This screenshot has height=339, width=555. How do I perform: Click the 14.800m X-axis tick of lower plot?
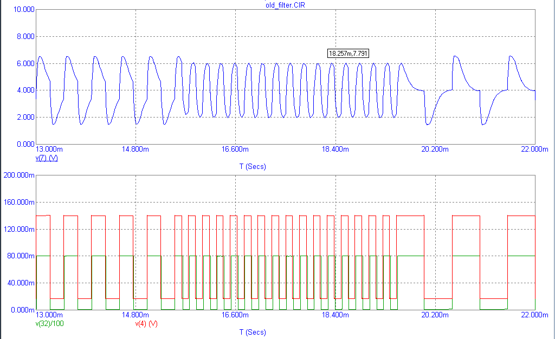[x=135, y=315]
